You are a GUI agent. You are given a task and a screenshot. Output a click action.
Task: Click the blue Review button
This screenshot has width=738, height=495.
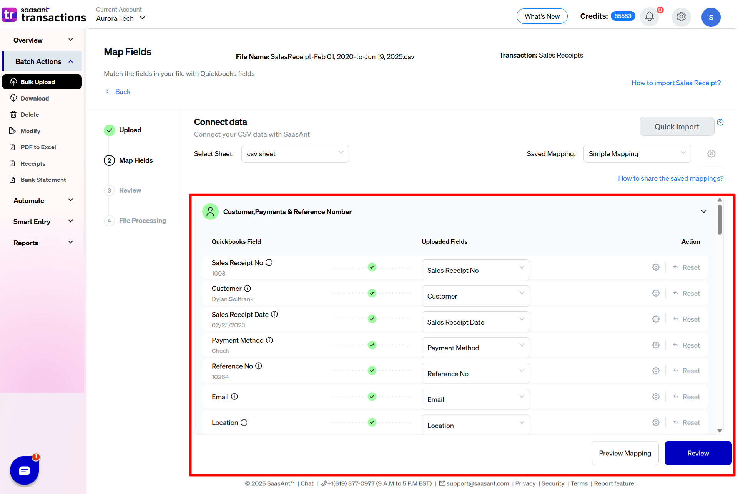tap(698, 453)
